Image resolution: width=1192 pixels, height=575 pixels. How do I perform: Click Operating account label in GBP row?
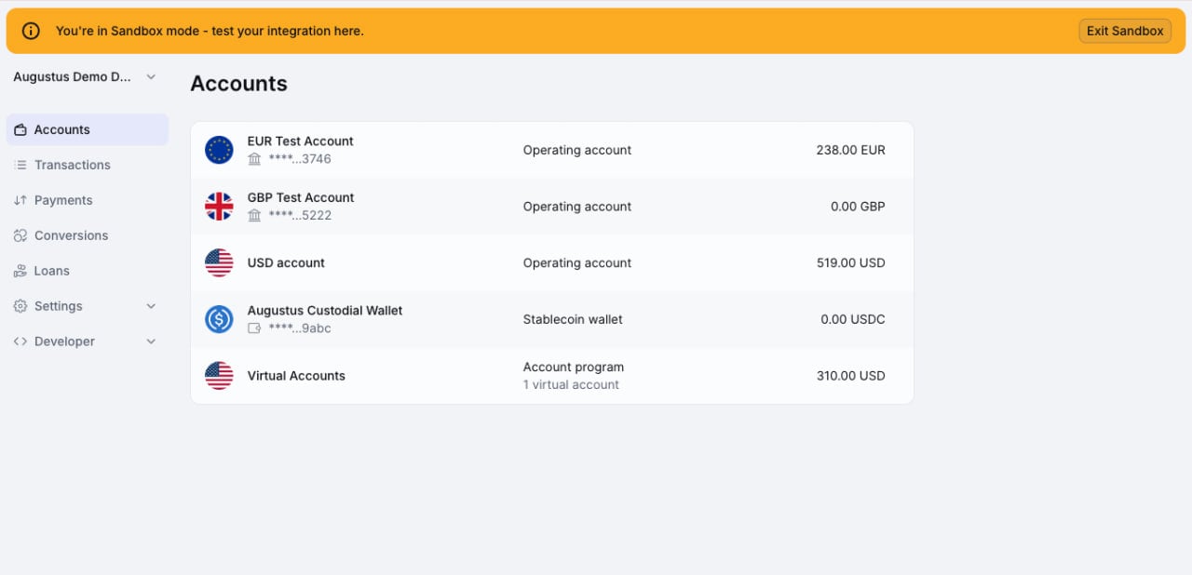[x=577, y=207]
